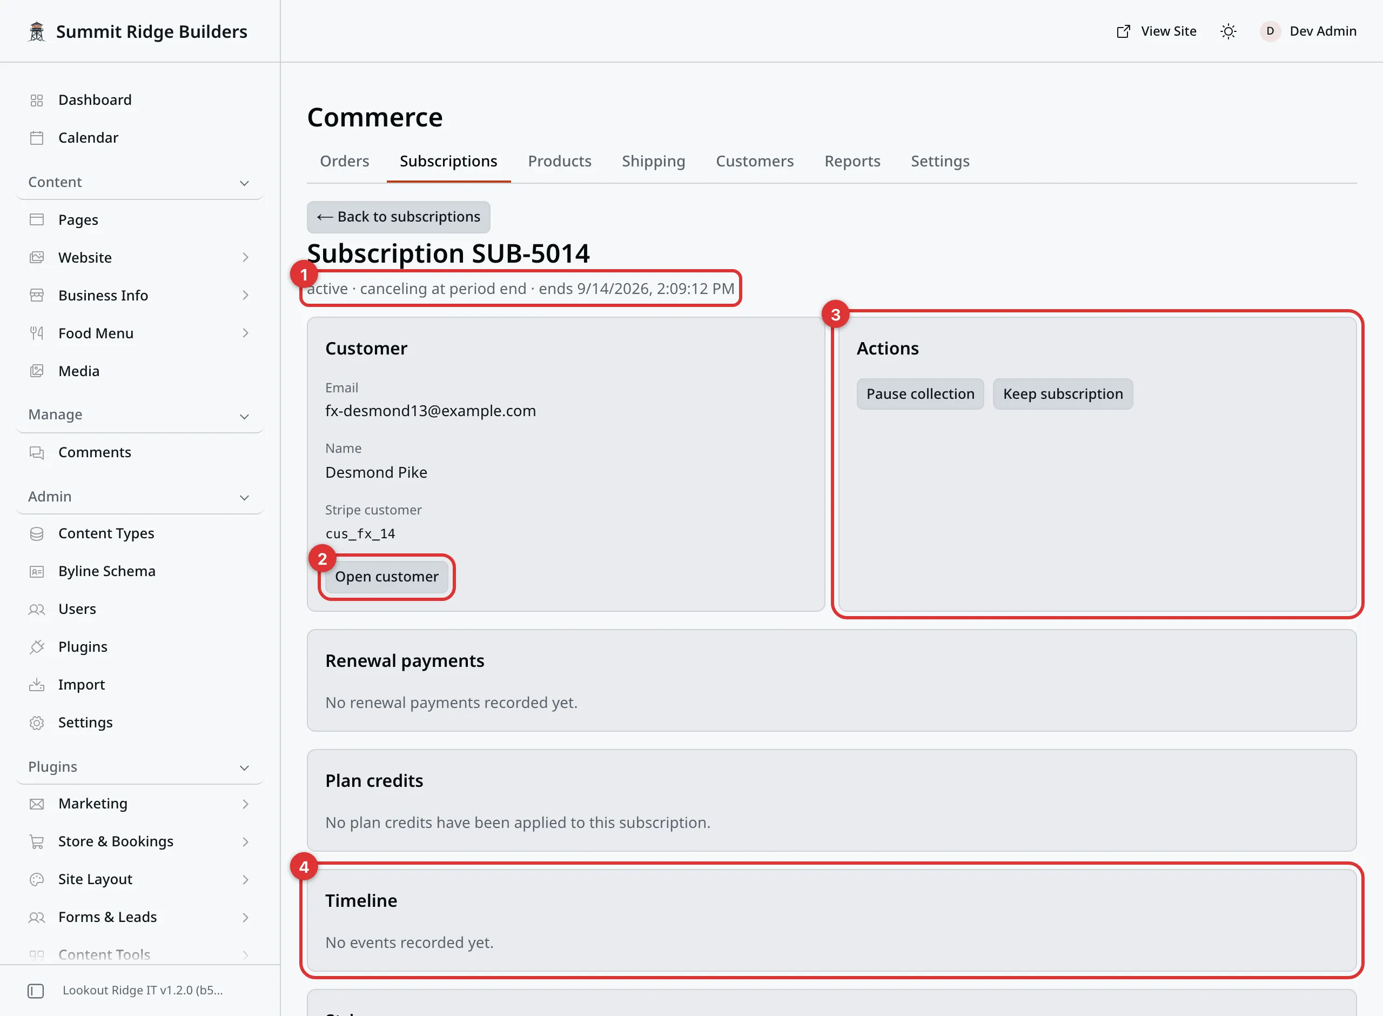
Task: Collapse the Admin section chevron
Action: [x=244, y=498]
